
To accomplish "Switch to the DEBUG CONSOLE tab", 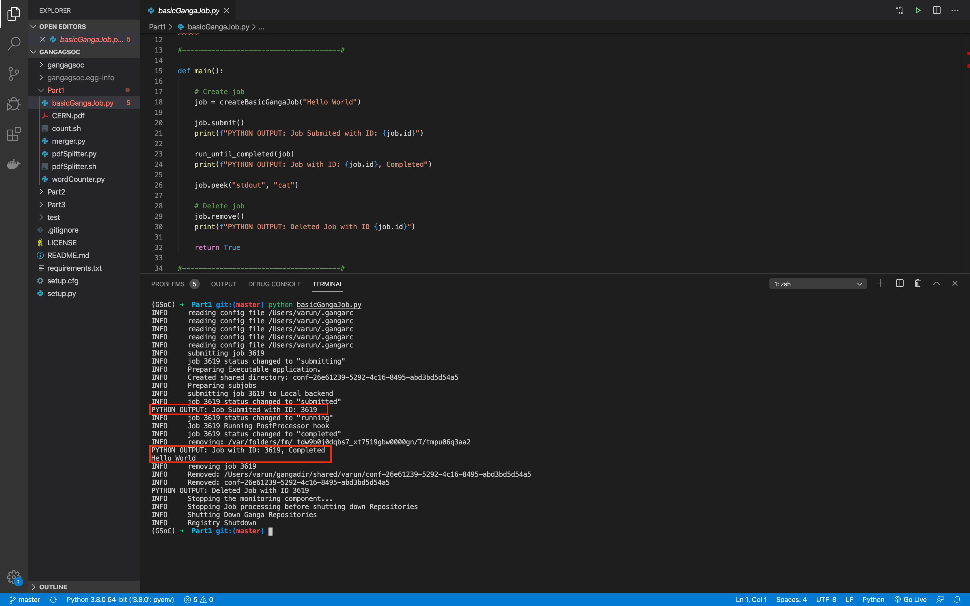I will 274,284.
